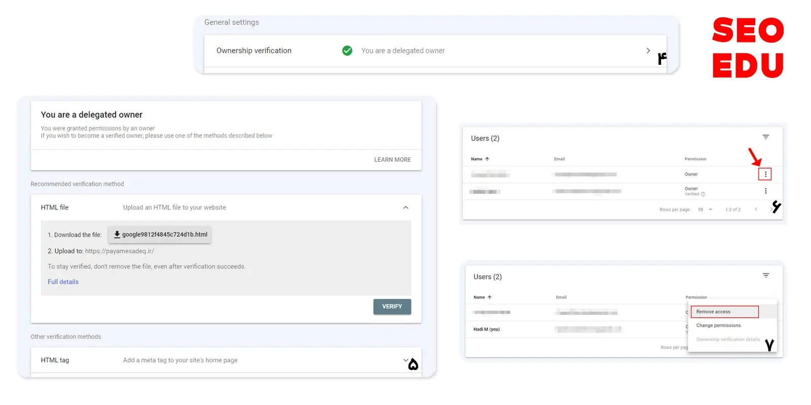
Task: Open the second user's three-dot options menu
Action: point(765,191)
